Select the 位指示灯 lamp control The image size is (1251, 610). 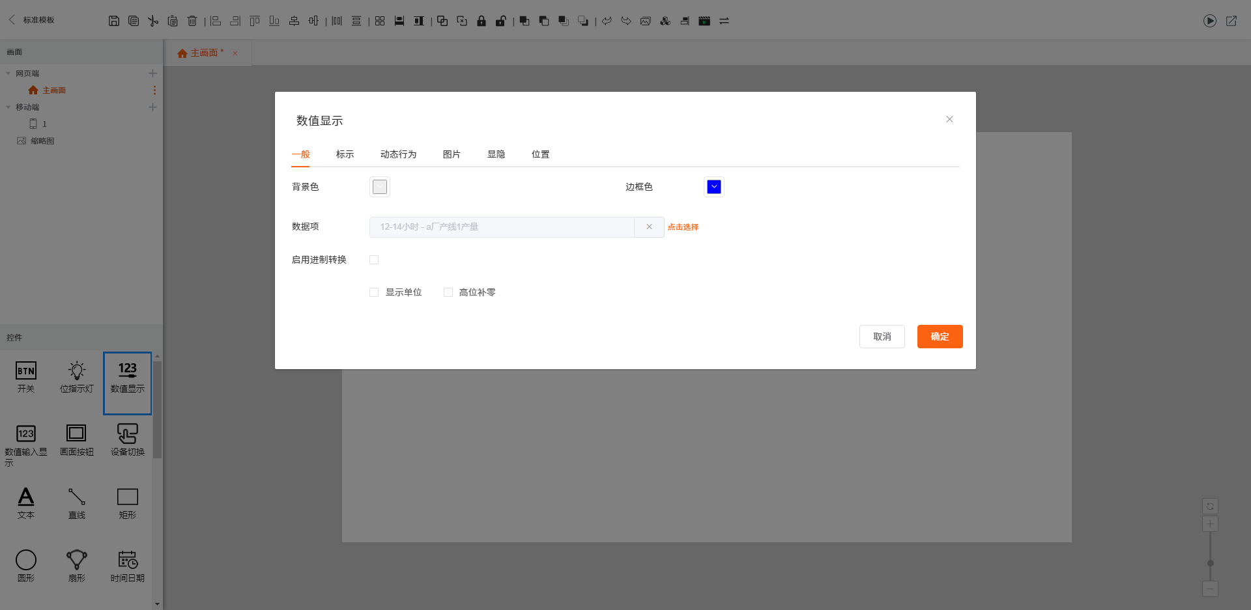click(77, 378)
